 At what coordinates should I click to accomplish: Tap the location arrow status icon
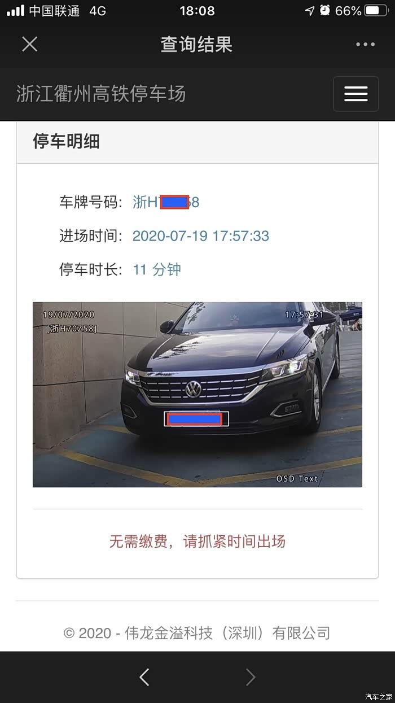tap(309, 11)
